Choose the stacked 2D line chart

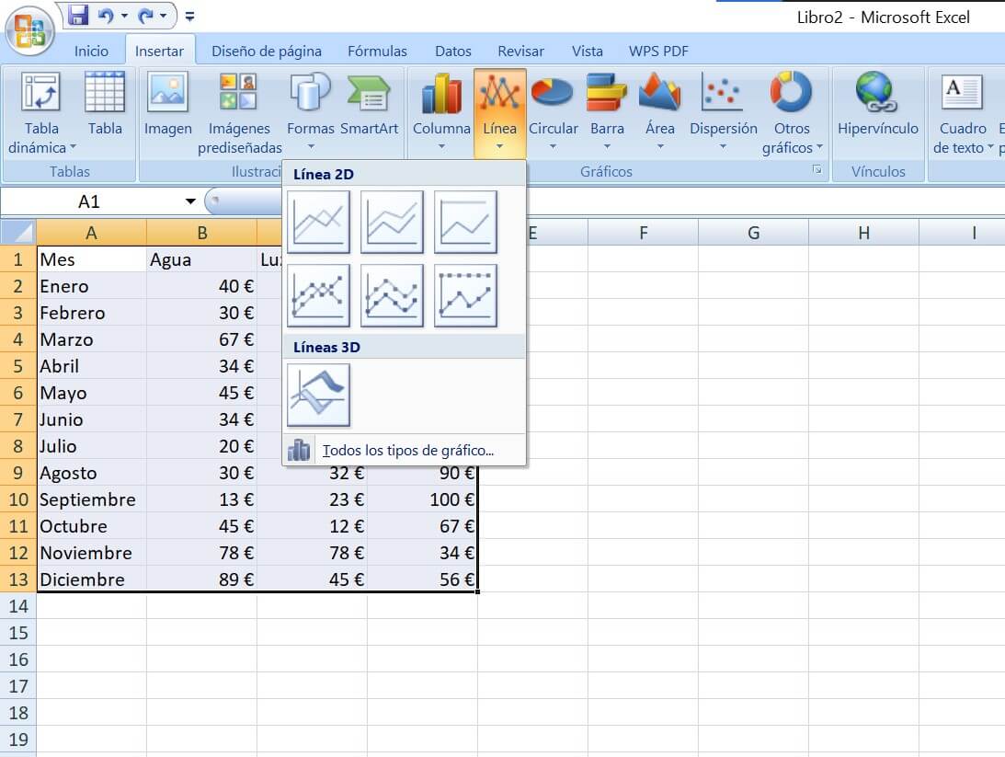[x=393, y=222]
